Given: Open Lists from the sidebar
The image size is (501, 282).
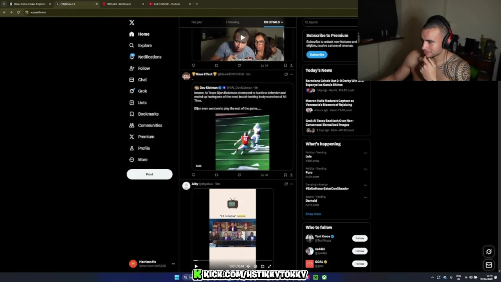Looking at the screenshot, I should pyautogui.click(x=138, y=103).
